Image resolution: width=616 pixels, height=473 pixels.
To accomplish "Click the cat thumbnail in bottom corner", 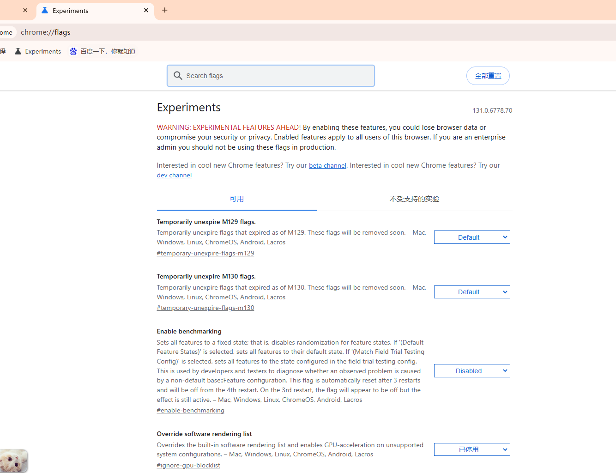I will pos(13,461).
